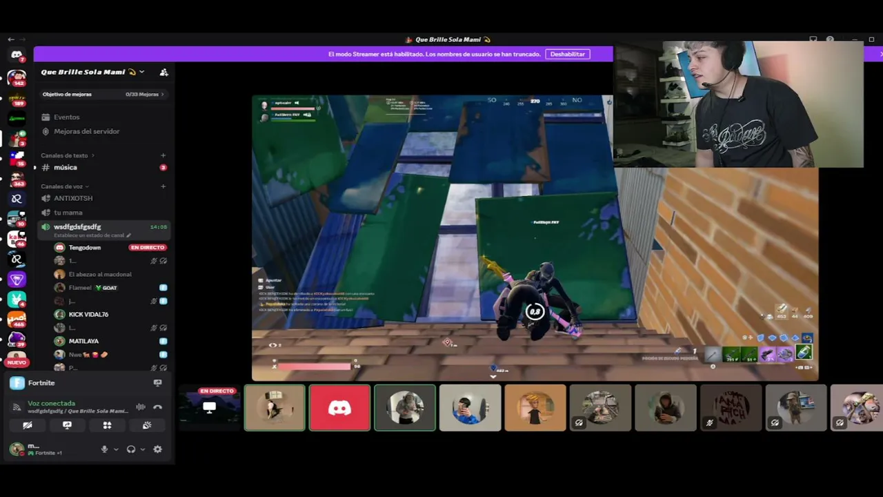Join the ANTIXOTSH voice channel

coord(102,198)
